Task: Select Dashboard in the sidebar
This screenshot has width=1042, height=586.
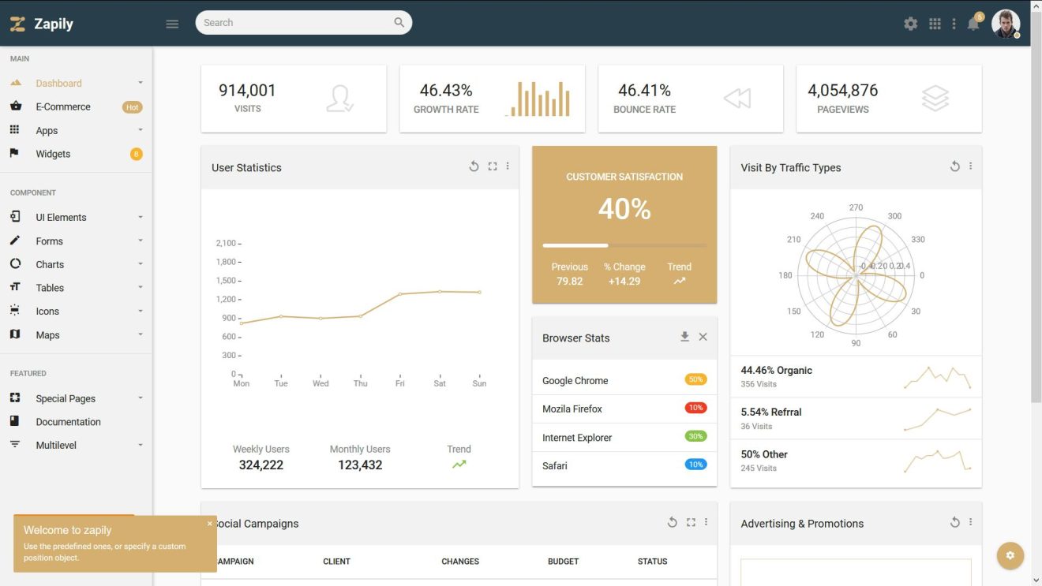Action: click(58, 83)
